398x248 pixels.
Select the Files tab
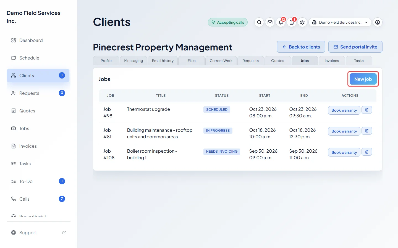(x=192, y=61)
